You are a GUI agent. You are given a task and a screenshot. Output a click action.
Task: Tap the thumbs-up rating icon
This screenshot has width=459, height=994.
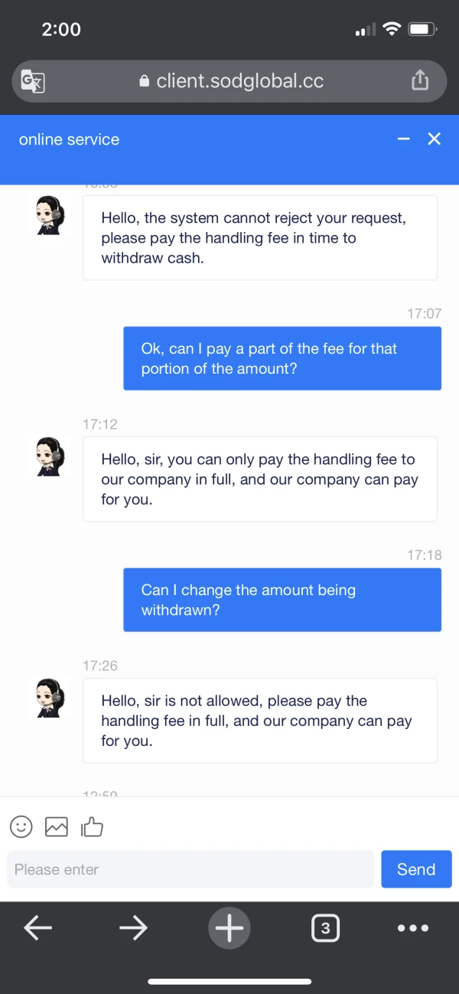(92, 826)
